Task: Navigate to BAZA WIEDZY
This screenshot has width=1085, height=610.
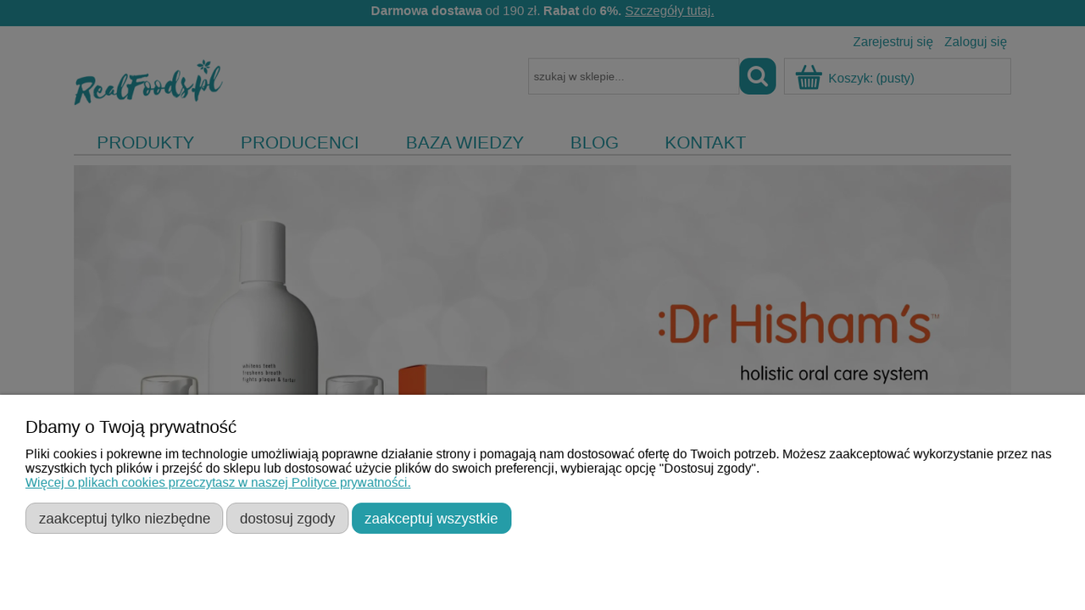Action: (465, 142)
